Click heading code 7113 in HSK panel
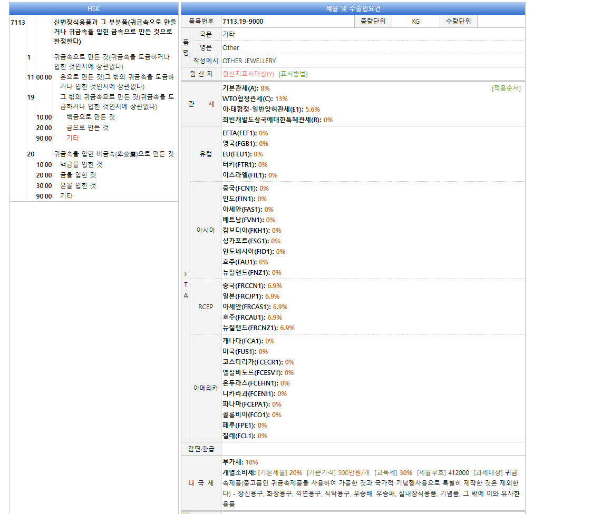The width and height of the screenshot is (592, 514). coord(17,23)
